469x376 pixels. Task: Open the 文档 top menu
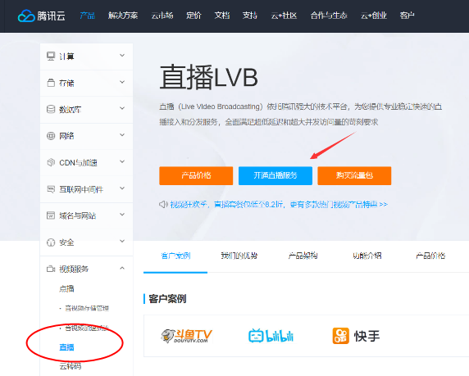pos(222,16)
